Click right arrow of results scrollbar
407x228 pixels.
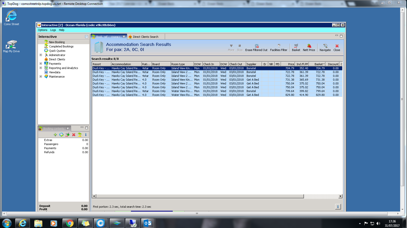click(x=340, y=196)
